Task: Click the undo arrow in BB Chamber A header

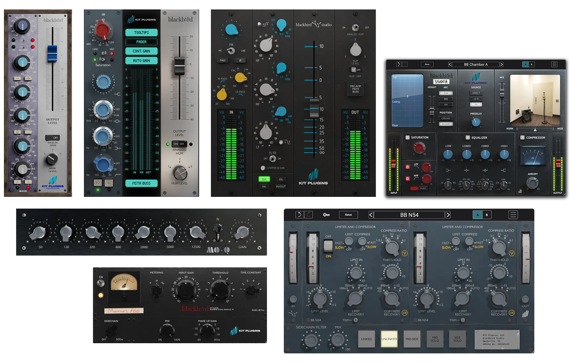Action: tap(399, 64)
